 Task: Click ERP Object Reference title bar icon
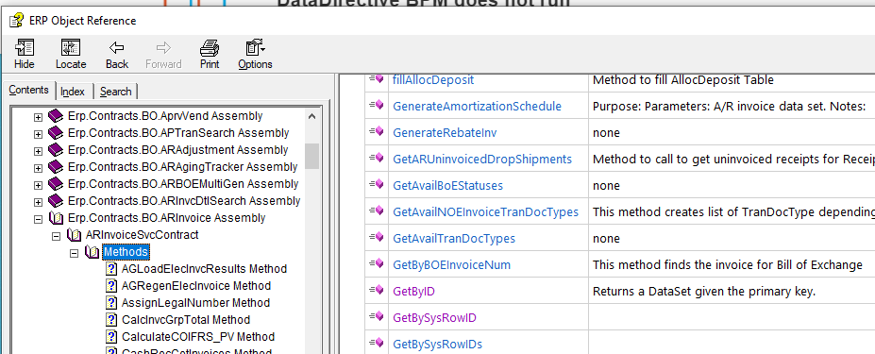[16, 21]
